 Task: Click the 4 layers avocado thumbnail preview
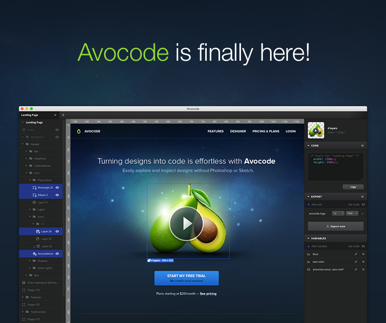click(x=316, y=130)
